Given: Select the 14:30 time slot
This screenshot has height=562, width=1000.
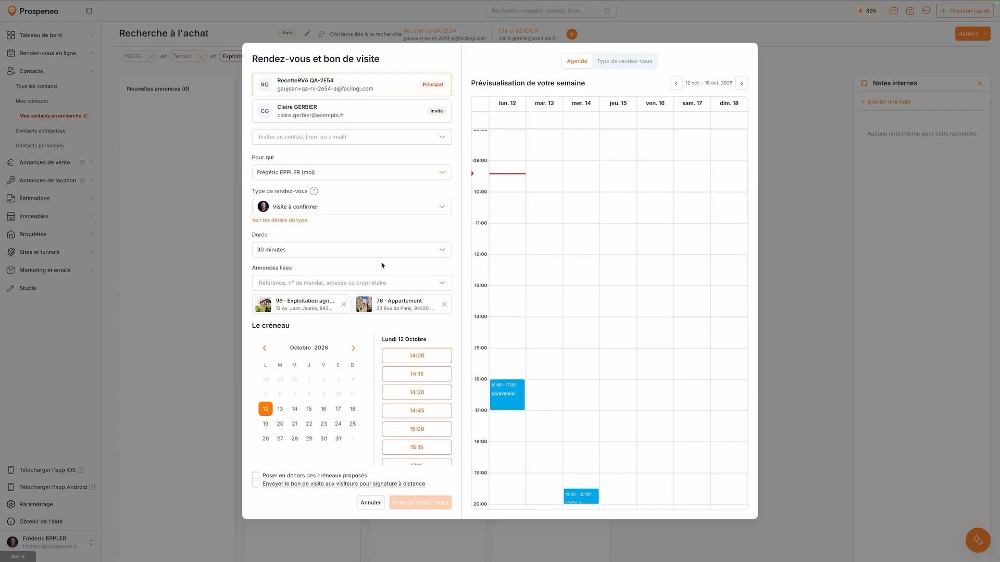Looking at the screenshot, I should 417,392.
